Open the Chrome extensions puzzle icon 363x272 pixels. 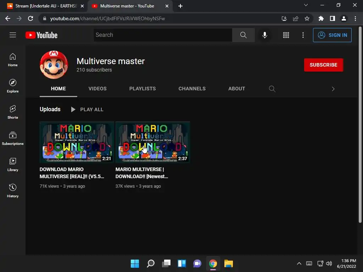tap(321, 18)
